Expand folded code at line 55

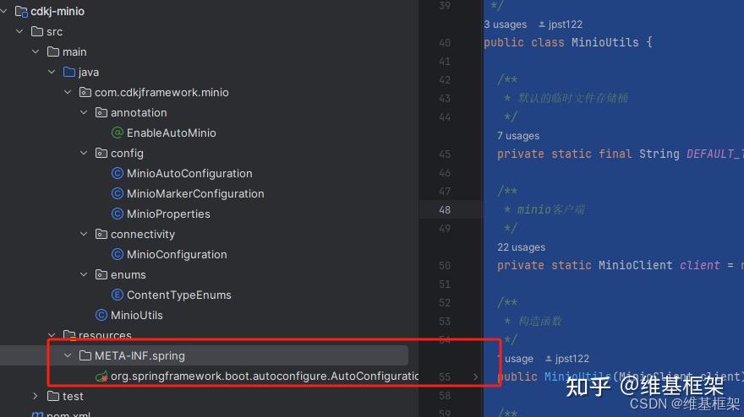[x=475, y=376]
